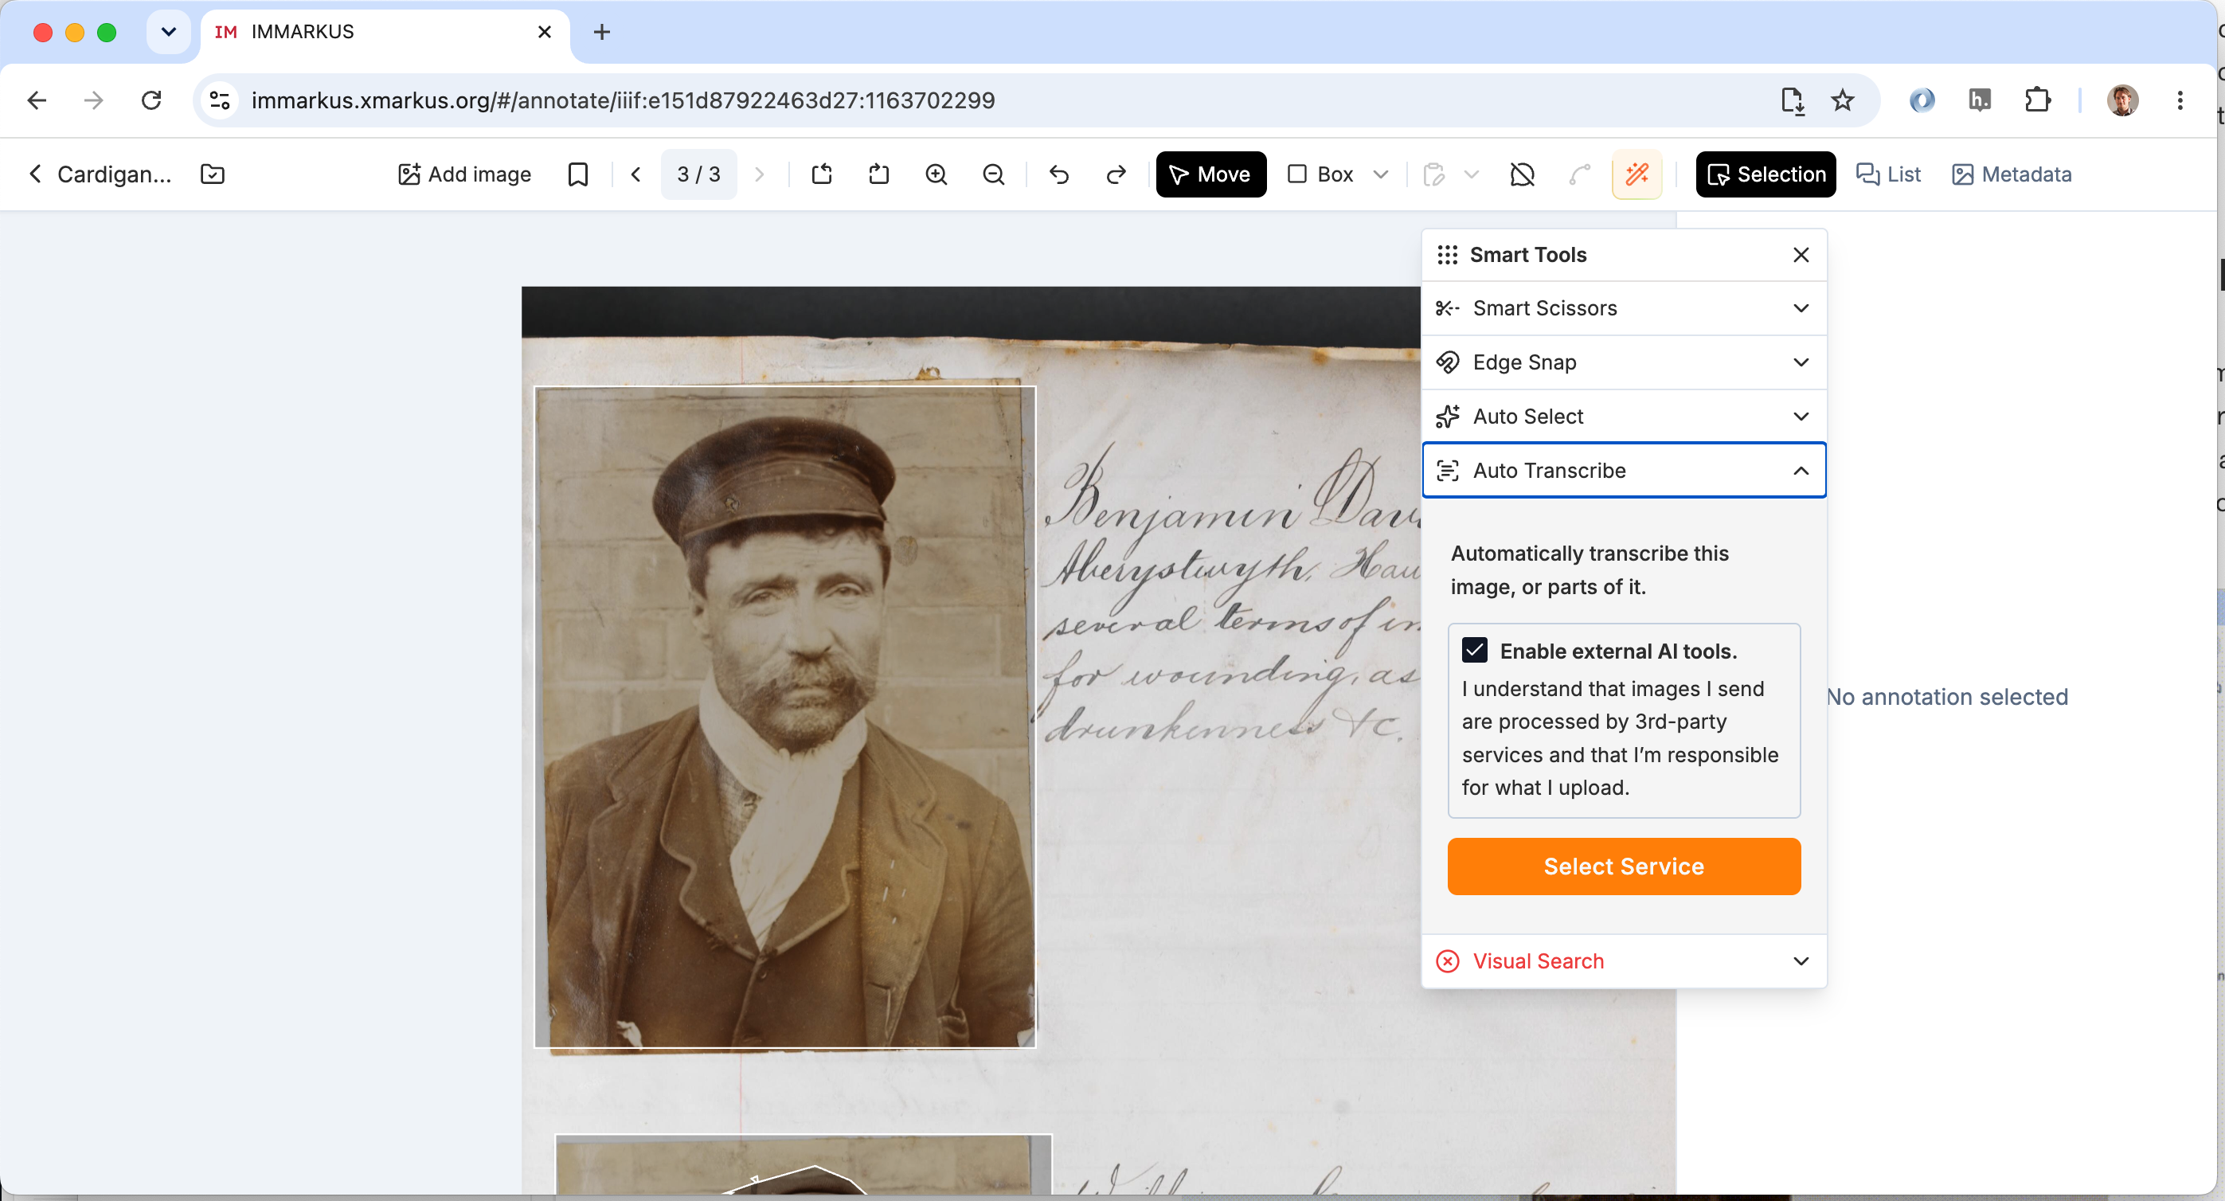Expand the Visual Search section
This screenshot has width=2225, height=1201.
pyautogui.click(x=1624, y=960)
